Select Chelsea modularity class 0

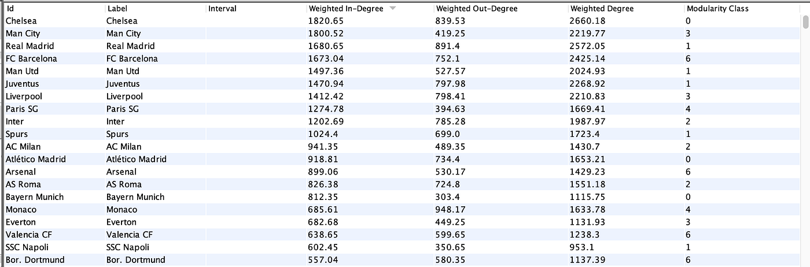688,21
